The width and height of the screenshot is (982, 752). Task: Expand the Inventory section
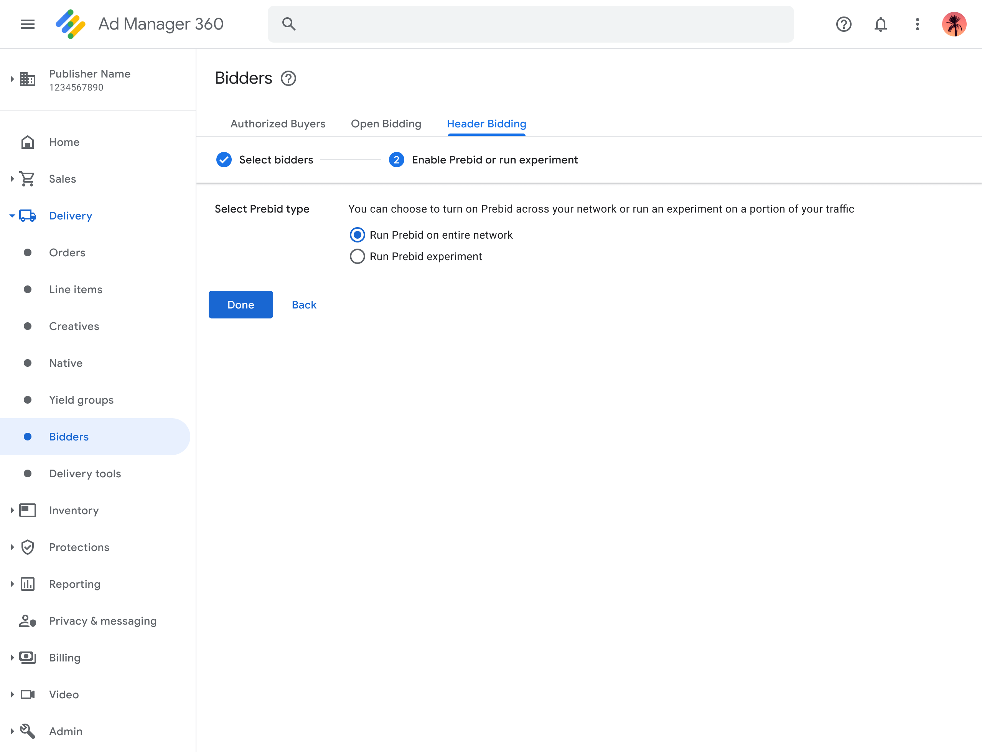coord(12,510)
